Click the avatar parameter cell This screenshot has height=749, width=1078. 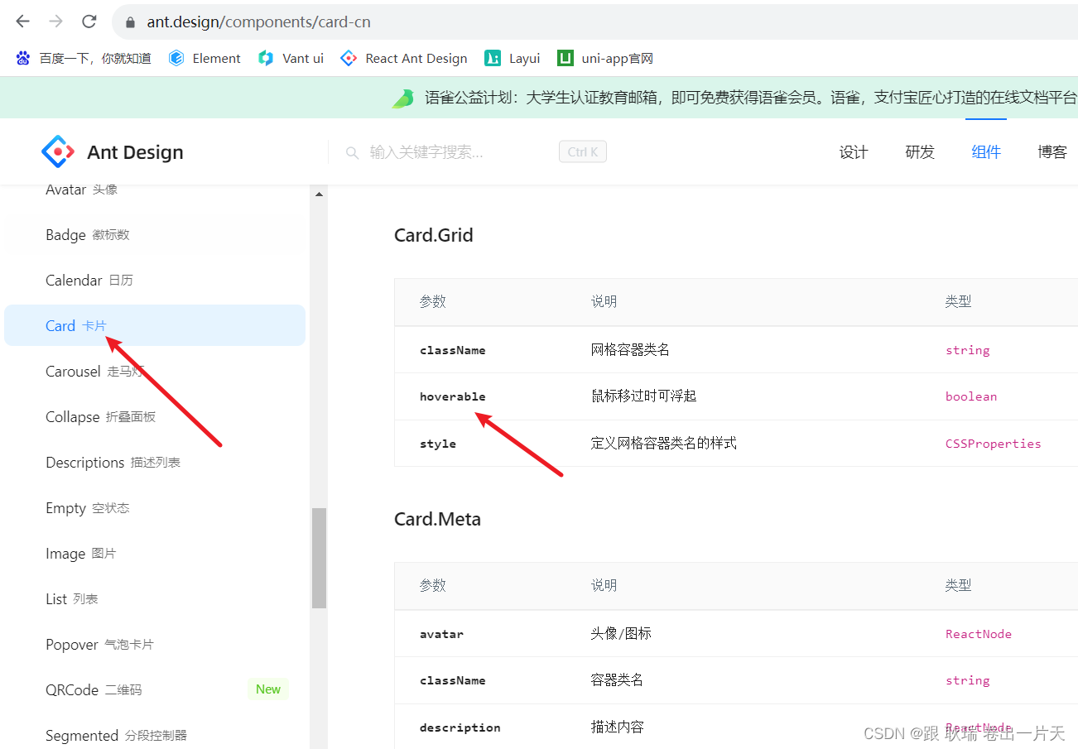(x=441, y=634)
